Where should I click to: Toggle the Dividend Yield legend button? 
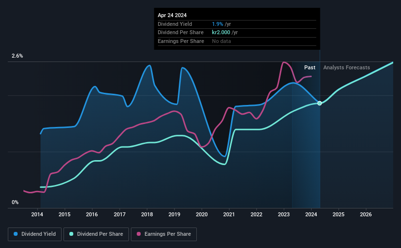point(35,234)
